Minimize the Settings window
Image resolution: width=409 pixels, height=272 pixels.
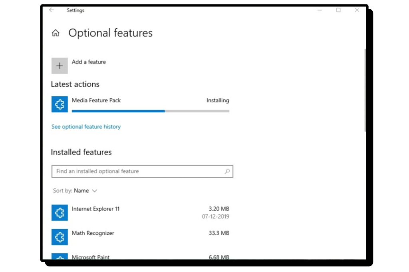click(x=320, y=10)
